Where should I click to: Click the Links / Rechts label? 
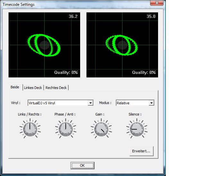[29, 115]
